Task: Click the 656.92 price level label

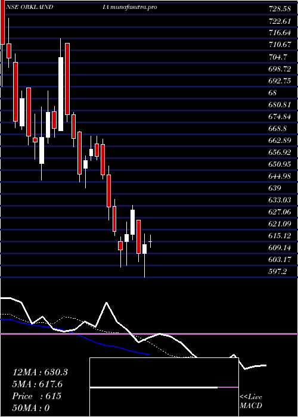Action: pos(280,153)
